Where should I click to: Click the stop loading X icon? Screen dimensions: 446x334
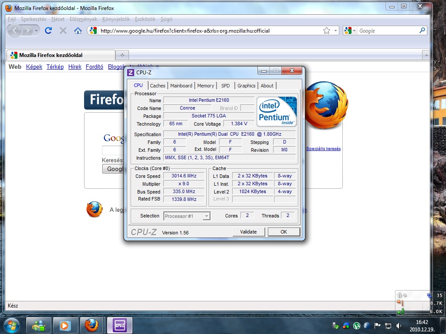[63, 30]
